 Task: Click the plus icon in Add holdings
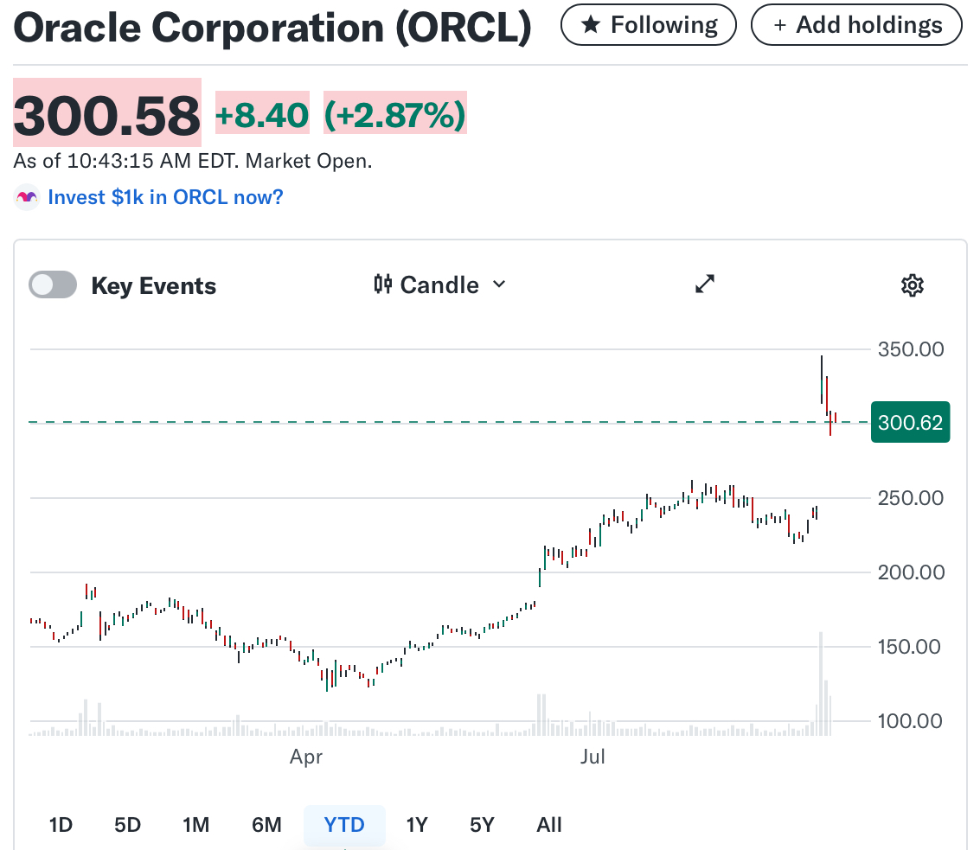click(779, 25)
